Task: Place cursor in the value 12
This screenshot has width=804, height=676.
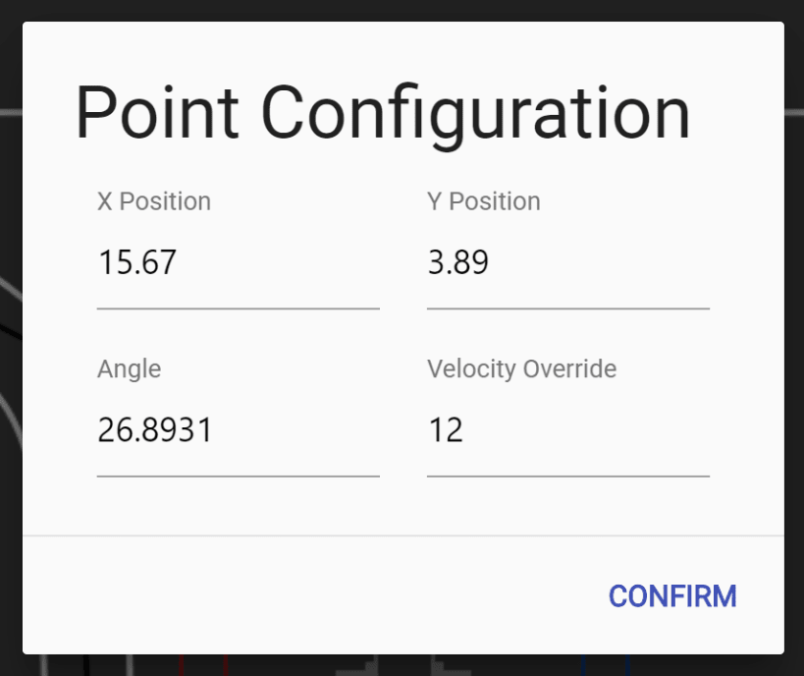Action: tap(446, 430)
